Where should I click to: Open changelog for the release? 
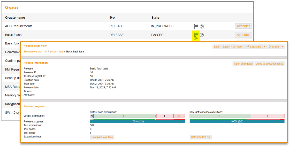[243, 64]
